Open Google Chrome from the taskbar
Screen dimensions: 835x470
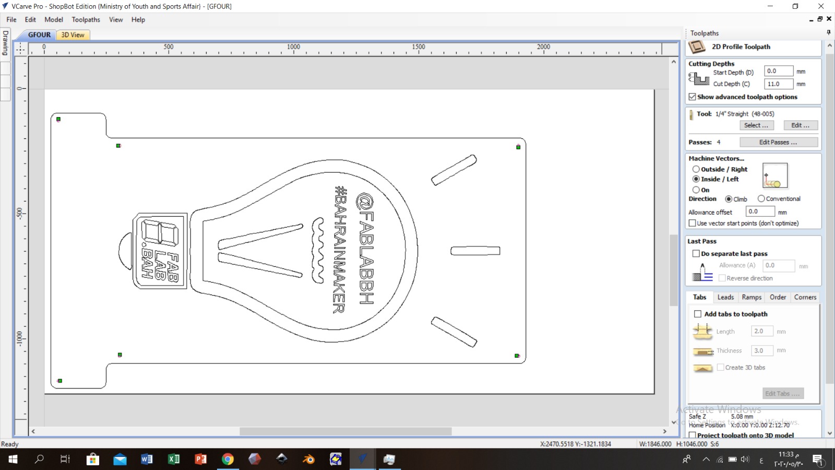tap(228, 459)
